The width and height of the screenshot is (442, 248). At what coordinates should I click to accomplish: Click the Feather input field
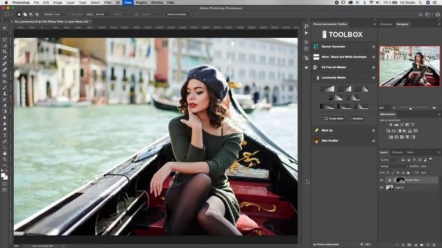pyautogui.click(x=60, y=14)
